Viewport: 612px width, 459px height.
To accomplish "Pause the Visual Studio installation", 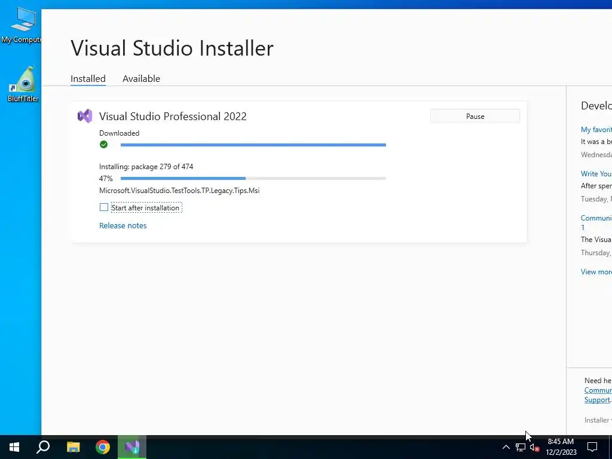I will pyautogui.click(x=475, y=116).
